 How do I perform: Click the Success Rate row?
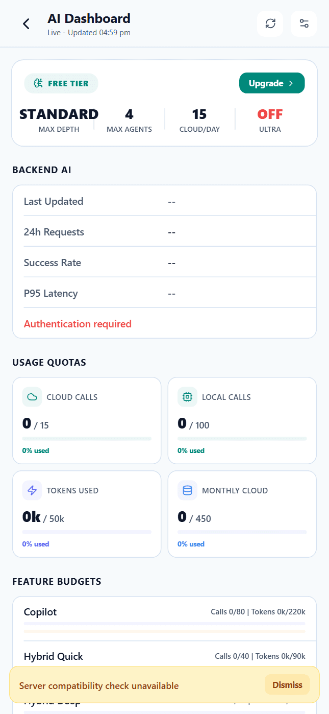[x=164, y=263]
